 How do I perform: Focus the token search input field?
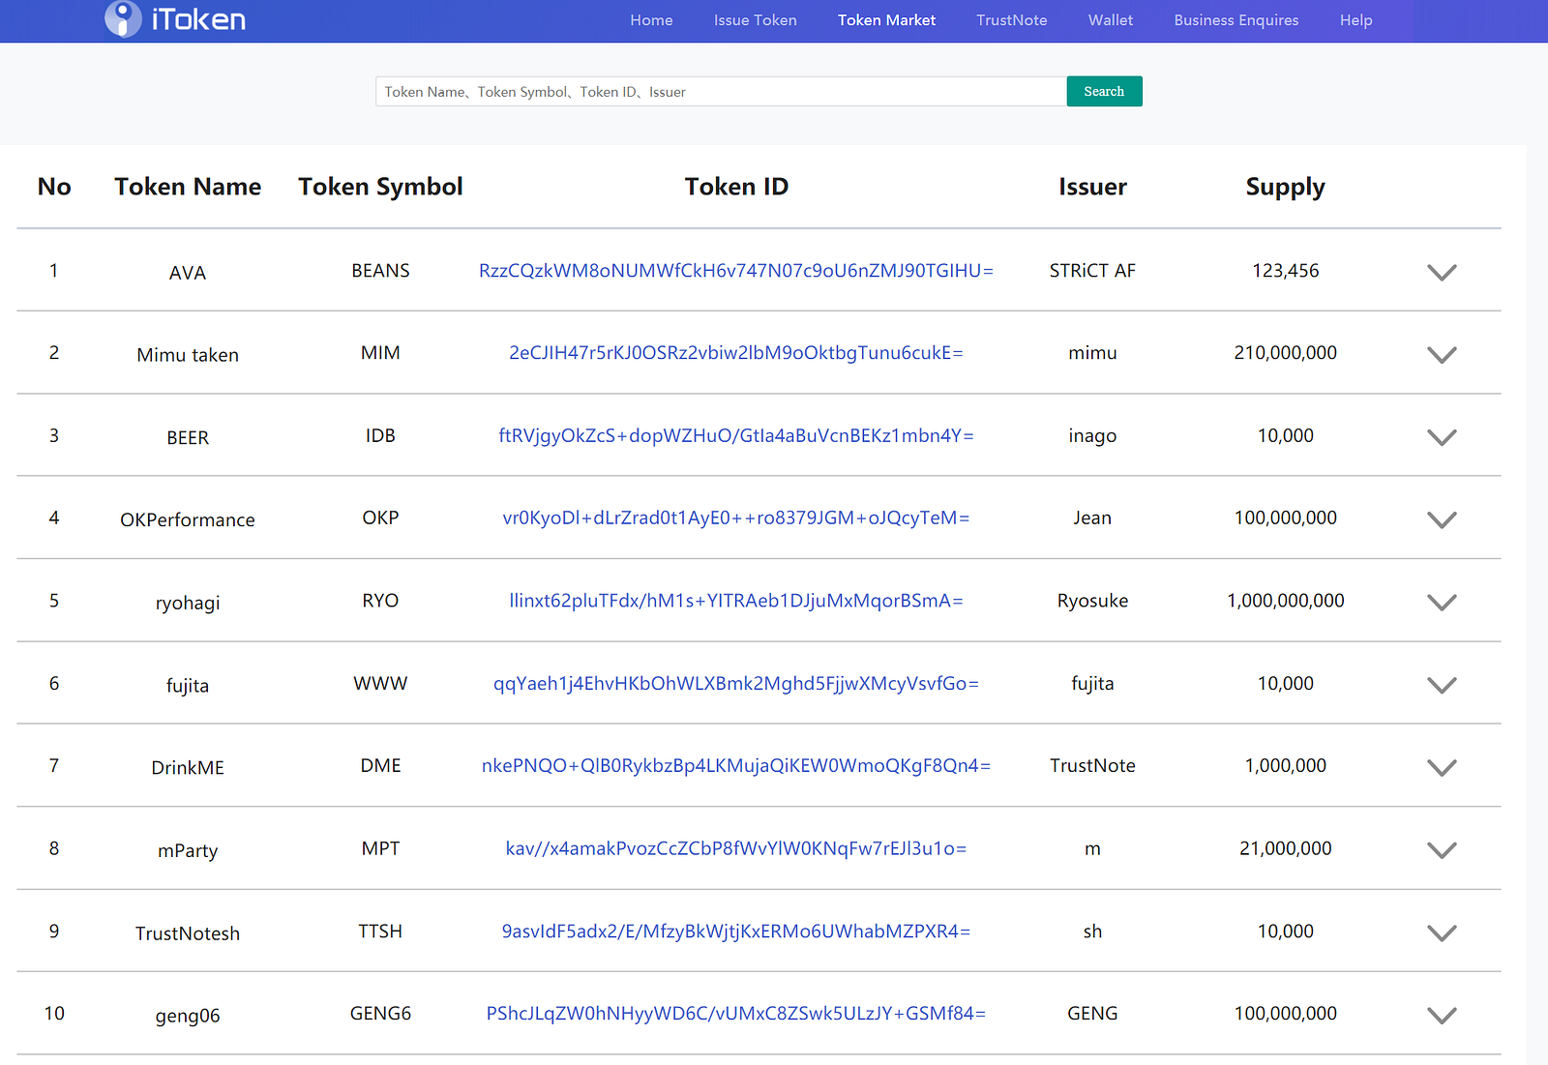720,92
